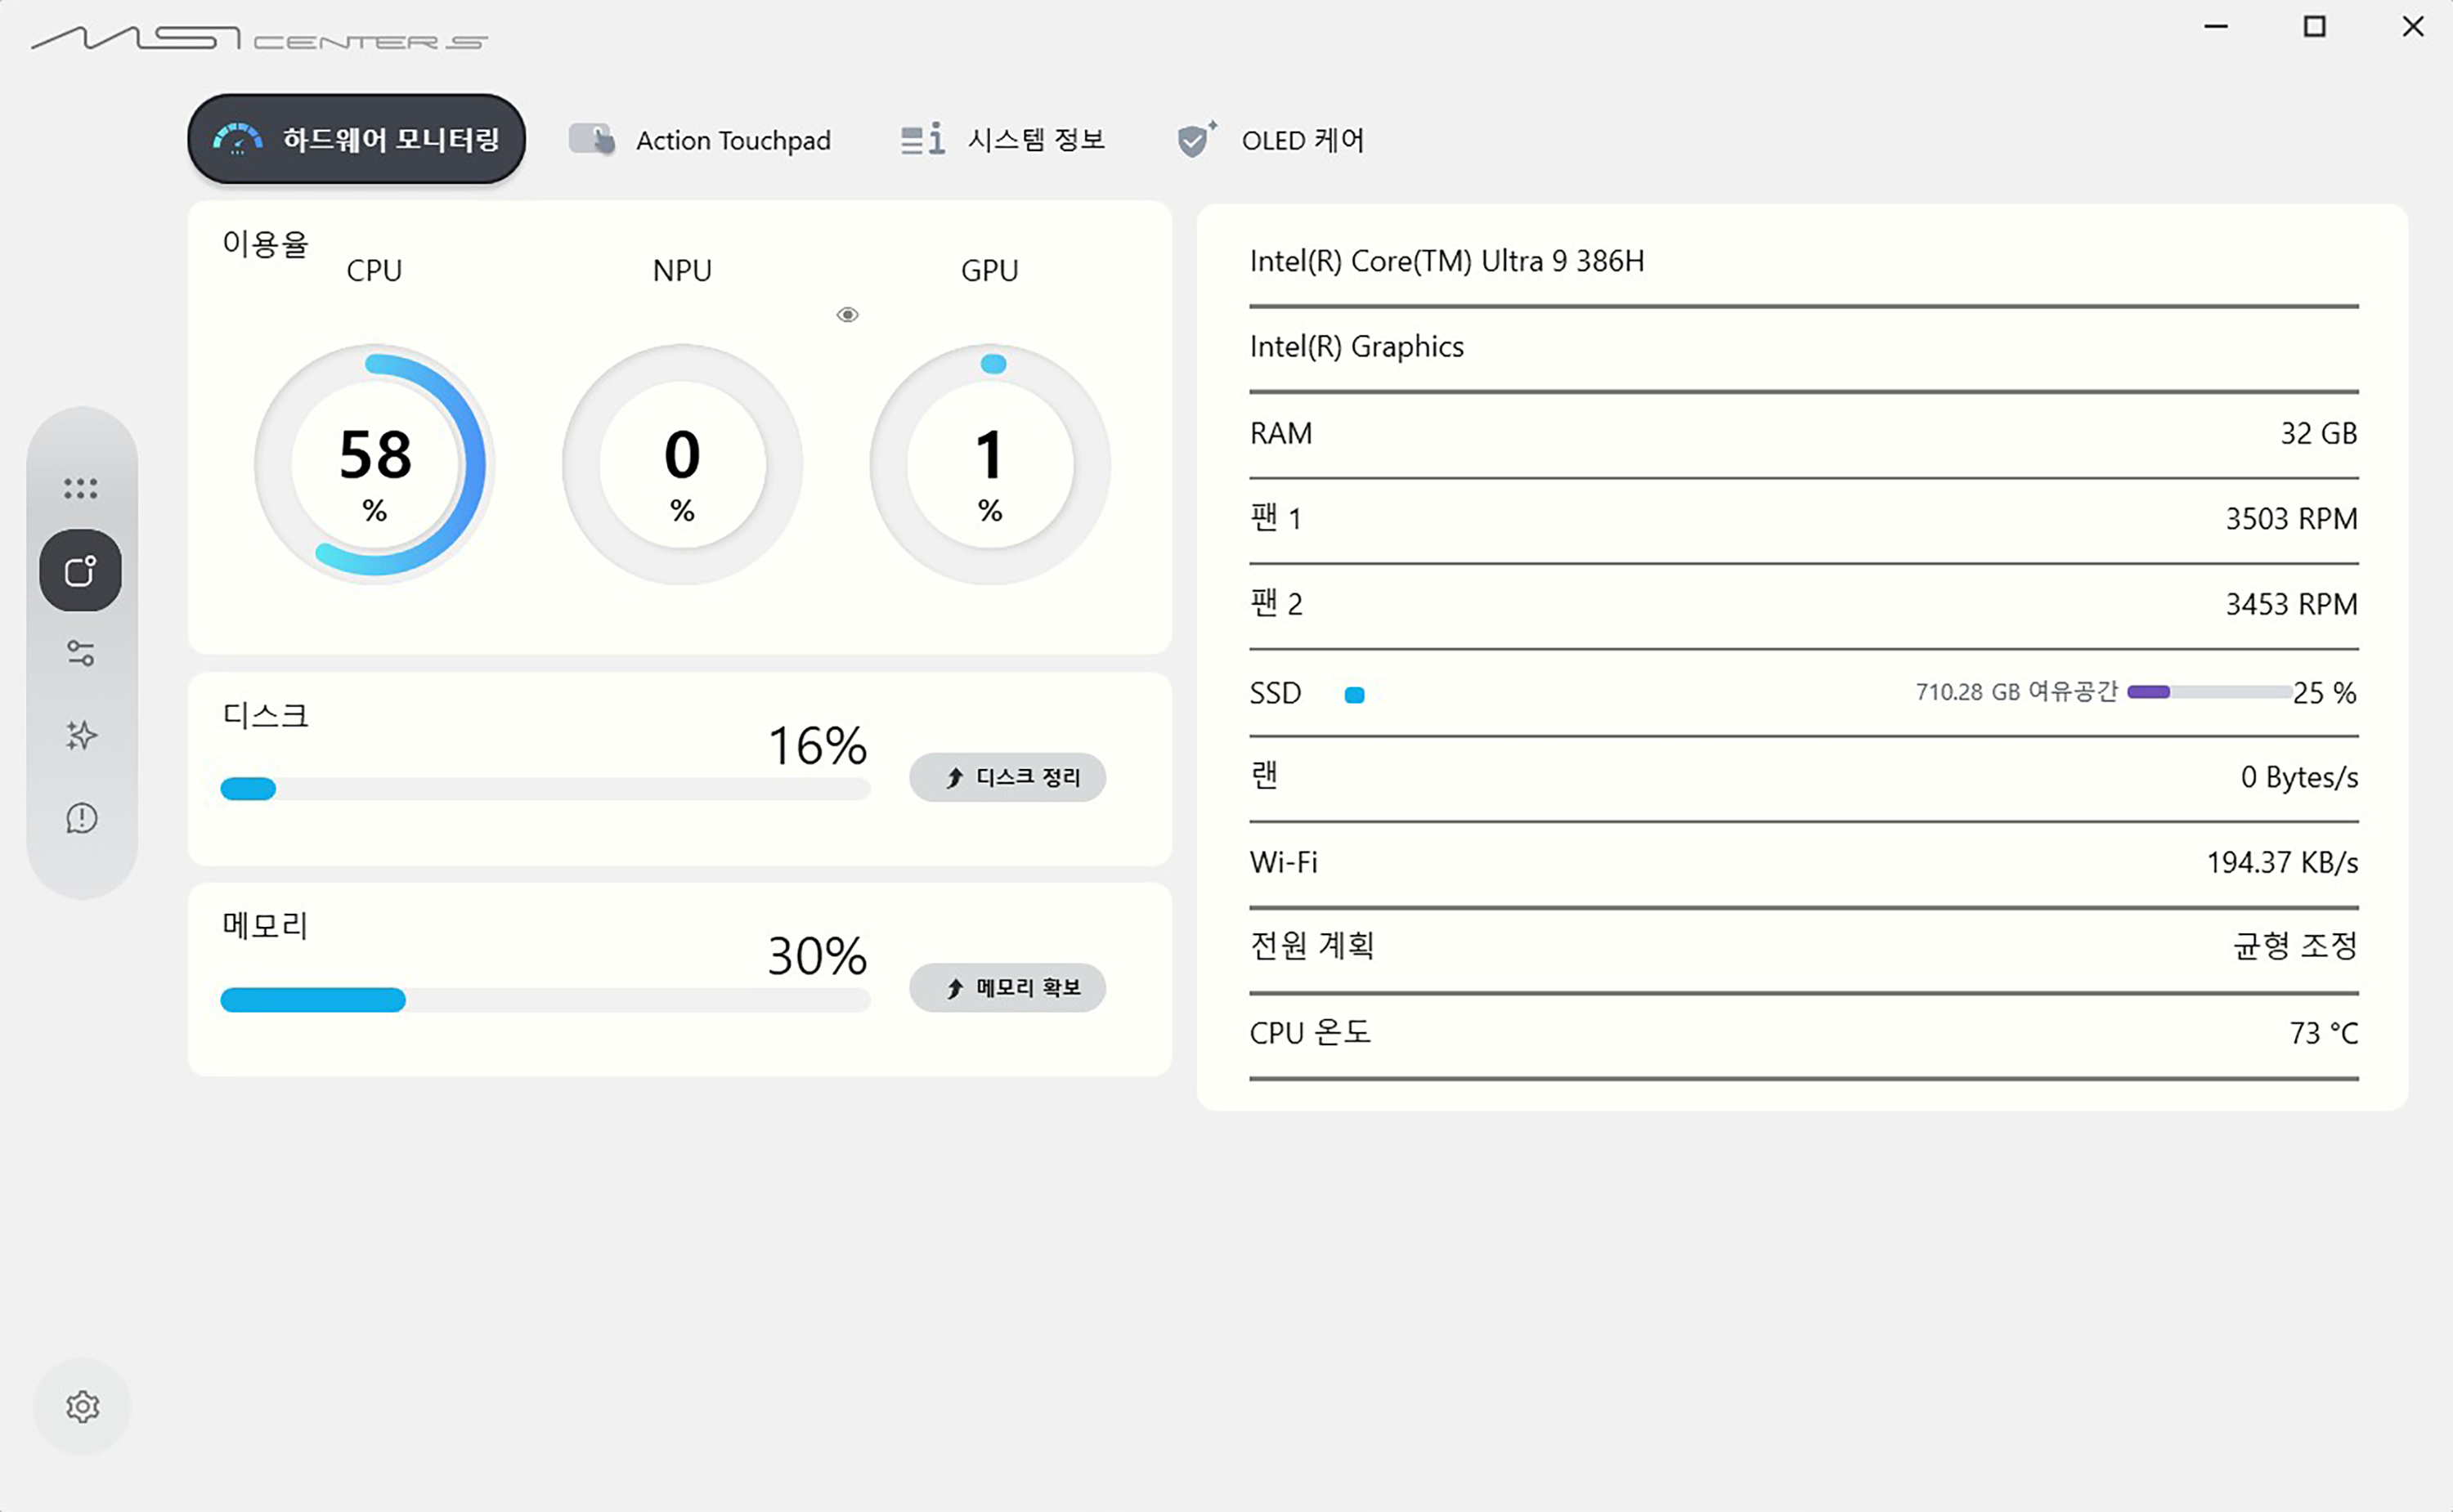The height and width of the screenshot is (1512, 2453).
Task: Switch to 하드웨어 모니터링 tab
Action: pyautogui.click(x=357, y=140)
